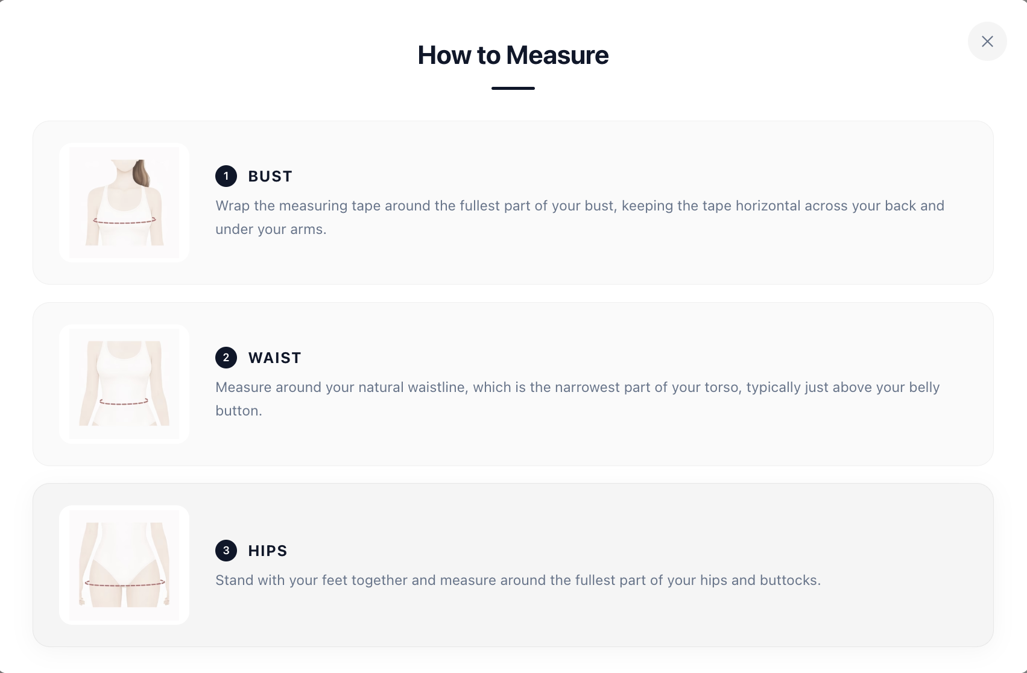Select the hips measurement illustration
This screenshot has width=1027, height=673.
point(124,564)
